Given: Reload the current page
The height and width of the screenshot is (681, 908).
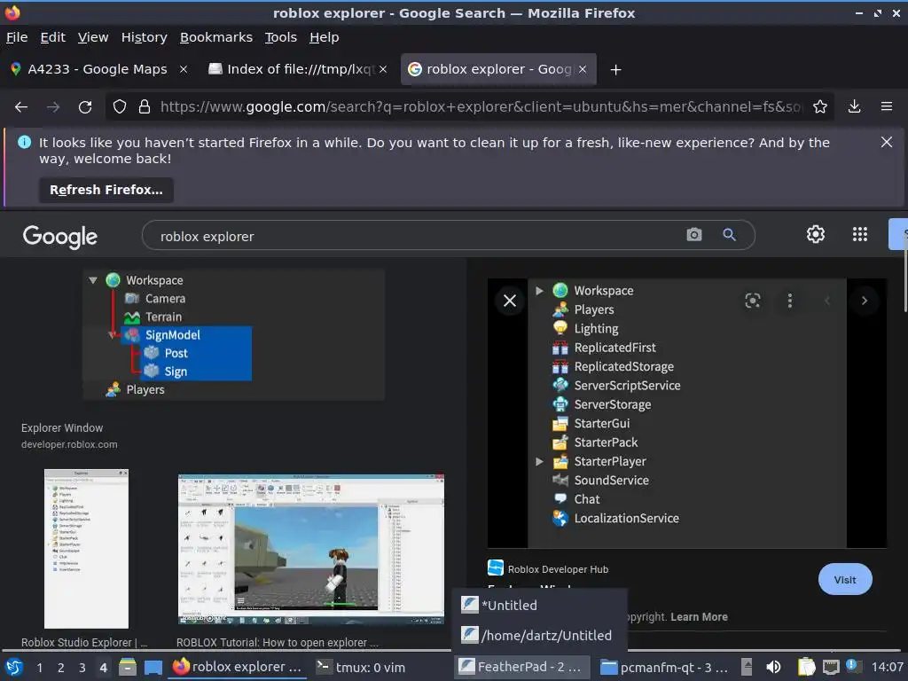Looking at the screenshot, I should pos(85,106).
